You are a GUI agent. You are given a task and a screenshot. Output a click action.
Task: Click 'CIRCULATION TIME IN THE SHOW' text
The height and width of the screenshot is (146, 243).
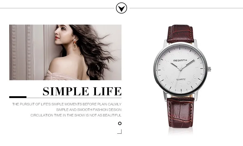click(x=58, y=115)
